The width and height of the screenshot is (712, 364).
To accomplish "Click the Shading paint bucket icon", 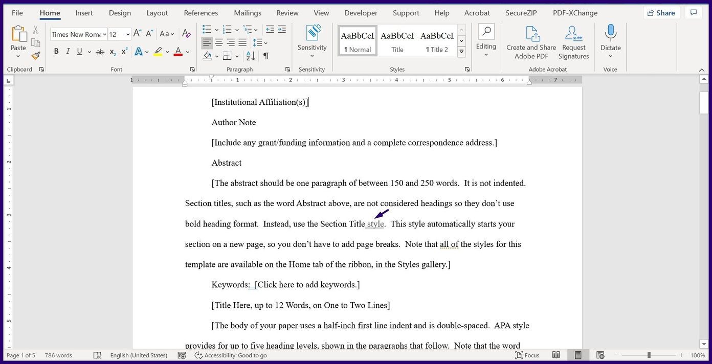I will coord(208,56).
